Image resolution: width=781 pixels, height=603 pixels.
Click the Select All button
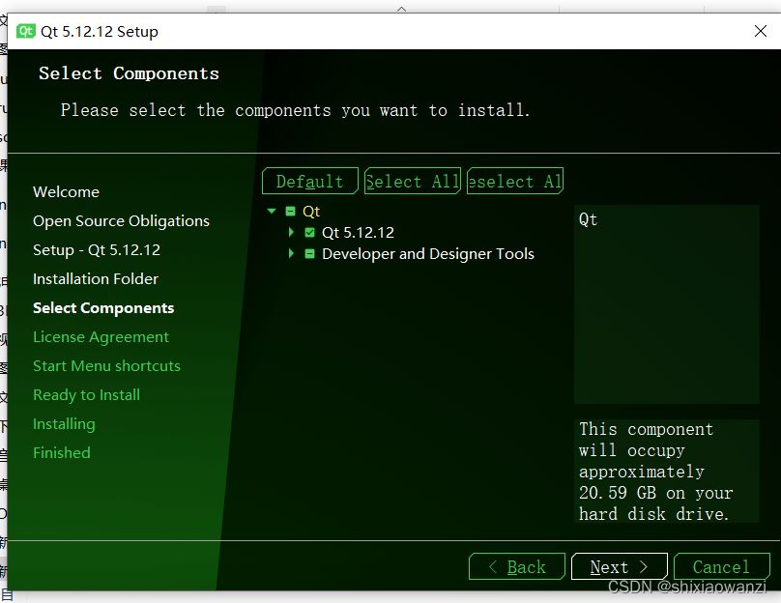pyautogui.click(x=413, y=182)
